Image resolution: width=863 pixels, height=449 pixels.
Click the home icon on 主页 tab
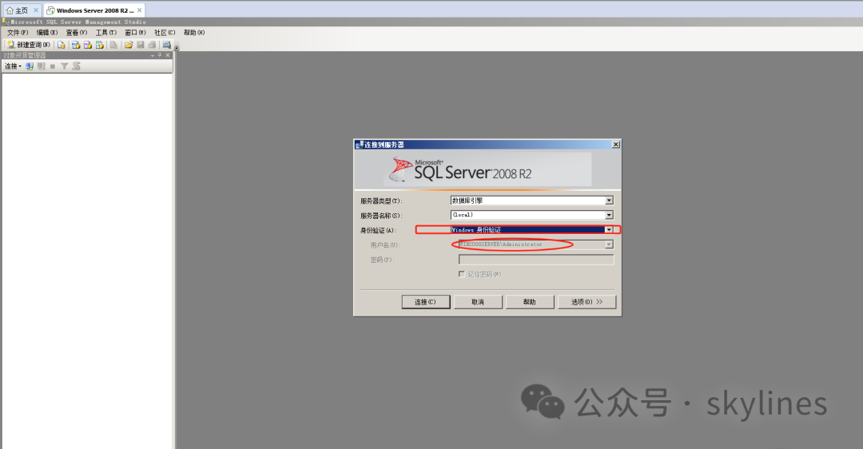click(10, 10)
